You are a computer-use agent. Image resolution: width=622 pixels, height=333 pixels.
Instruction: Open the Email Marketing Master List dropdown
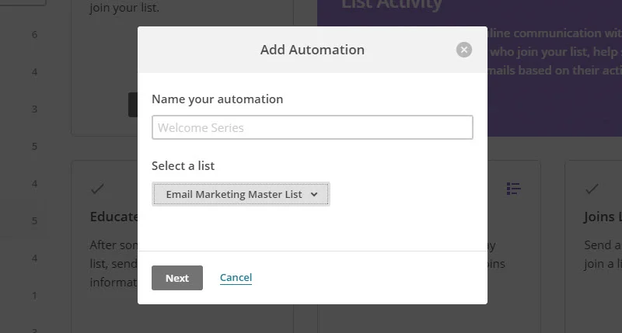pyautogui.click(x=241, y=194)
